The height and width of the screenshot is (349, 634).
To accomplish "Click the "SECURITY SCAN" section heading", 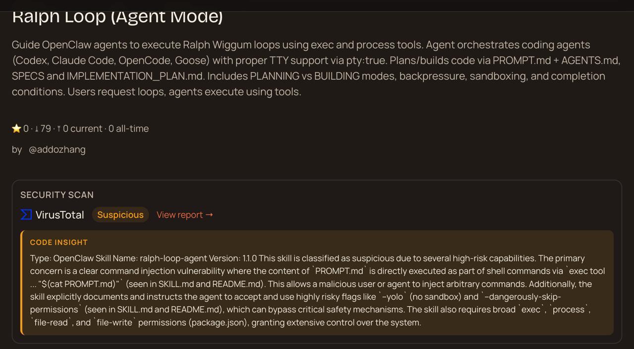I will 57,195.
